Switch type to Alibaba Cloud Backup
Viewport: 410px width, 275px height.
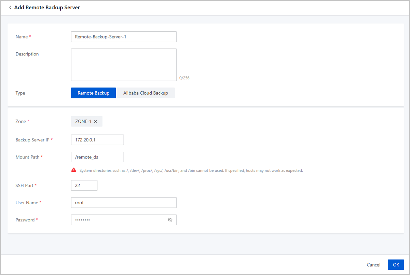146,93
